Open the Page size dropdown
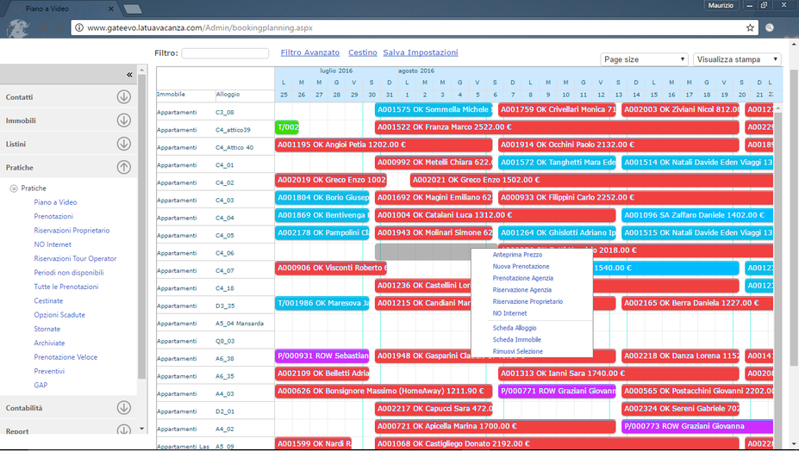Image resolution: width=799 pixels, height=451 pixels. [644, 59]
